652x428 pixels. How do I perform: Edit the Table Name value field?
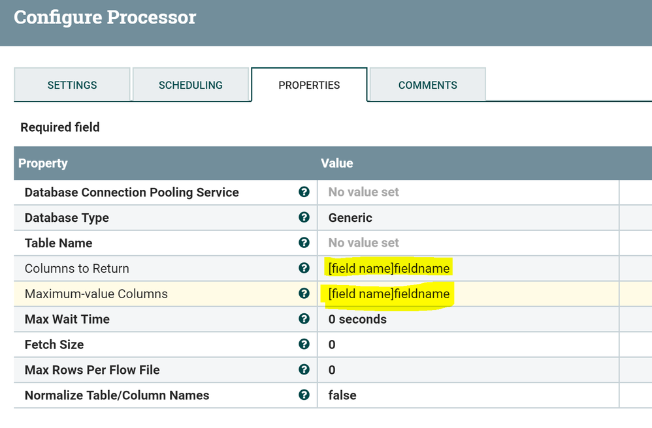[364, 243]
